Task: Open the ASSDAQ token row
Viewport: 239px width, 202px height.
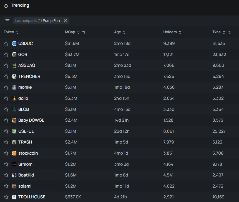Action: pyautogui.click(x=119, y=65)
